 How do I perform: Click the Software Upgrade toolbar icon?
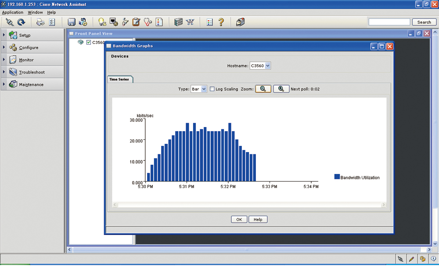[x=83, y=22]
